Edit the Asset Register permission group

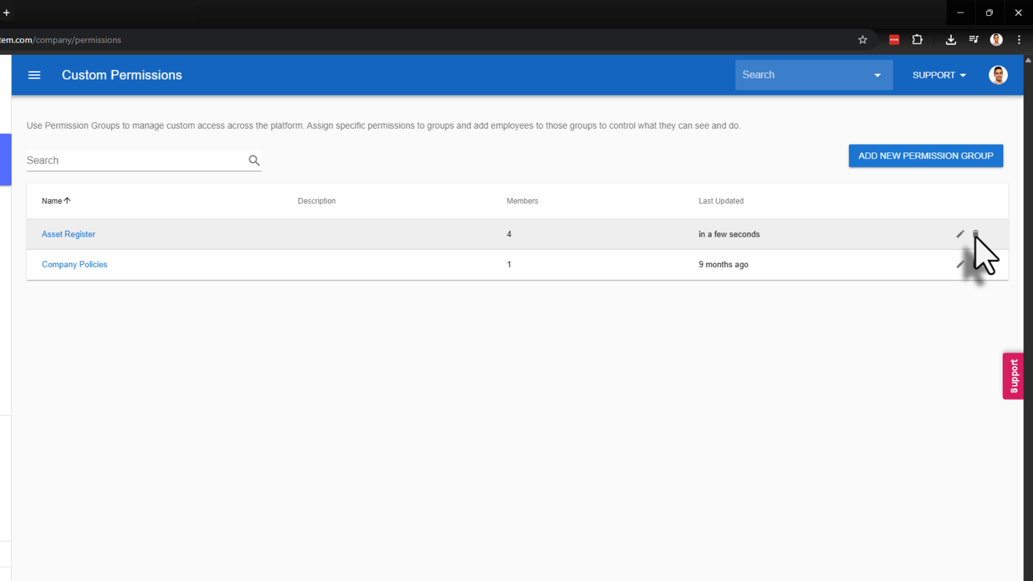click(x=960, y=234)
